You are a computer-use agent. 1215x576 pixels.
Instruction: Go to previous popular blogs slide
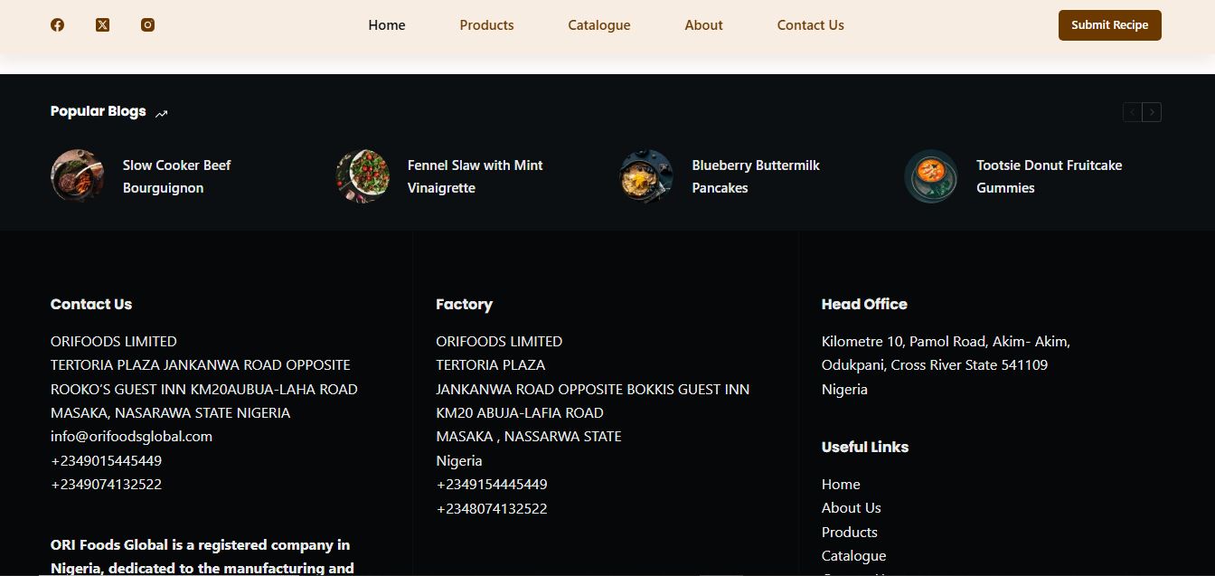1132,112
